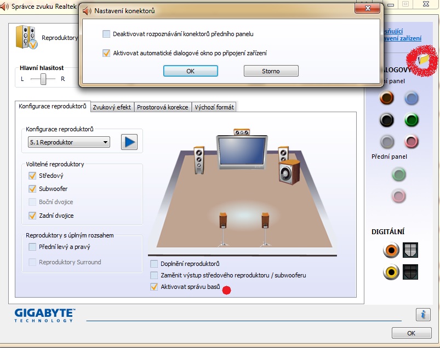Click the center speaker above the screen
Viewport: 440px width, 348px height.
click(242, 132)
